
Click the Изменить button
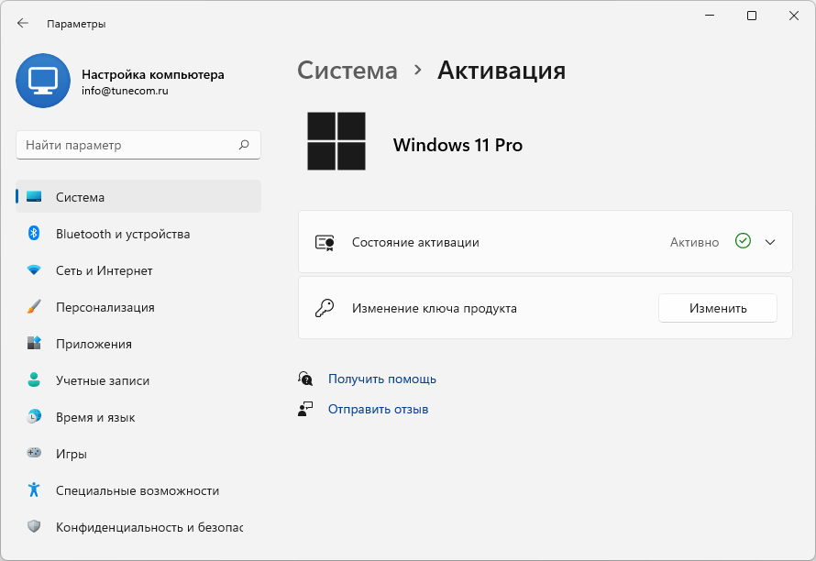tap(718, 308)
